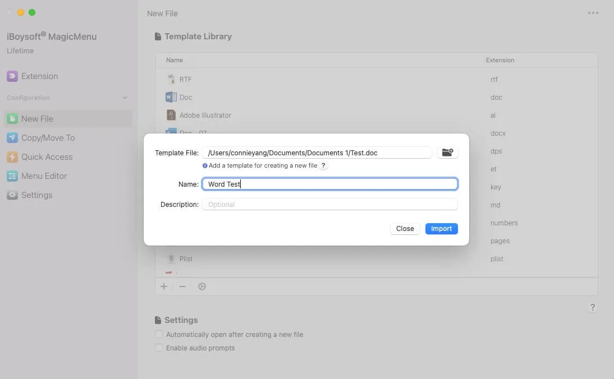Click the info icon before template hint
The height and width of the screenshot is (379, 614).
point(205,166)
